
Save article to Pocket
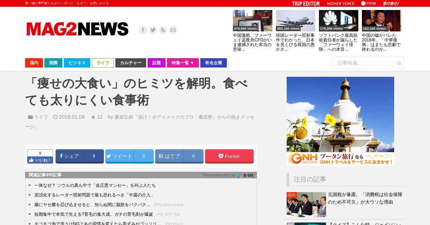pos(229,156)
